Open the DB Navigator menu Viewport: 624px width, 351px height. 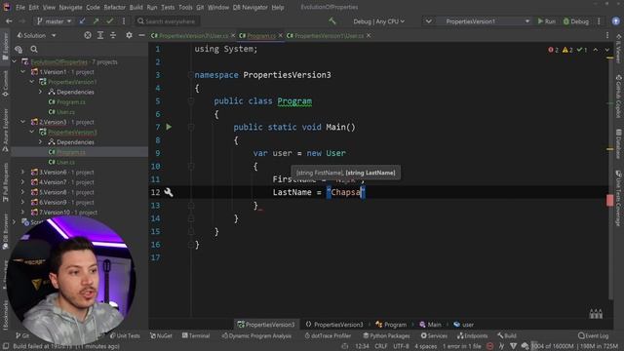[251, 7]
